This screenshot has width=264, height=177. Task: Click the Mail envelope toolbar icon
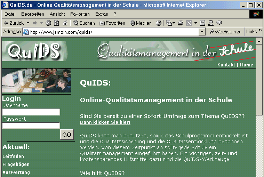pyautogui.click(x=169, y=23)
